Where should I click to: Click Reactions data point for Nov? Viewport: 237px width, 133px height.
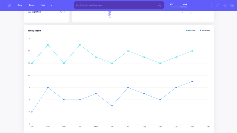[x=192, y=51]
